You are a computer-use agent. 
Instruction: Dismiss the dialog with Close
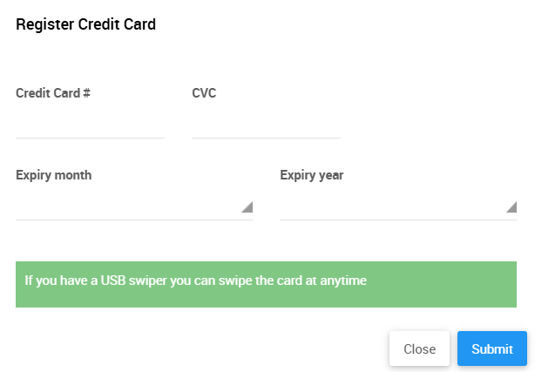coord(419,349)
